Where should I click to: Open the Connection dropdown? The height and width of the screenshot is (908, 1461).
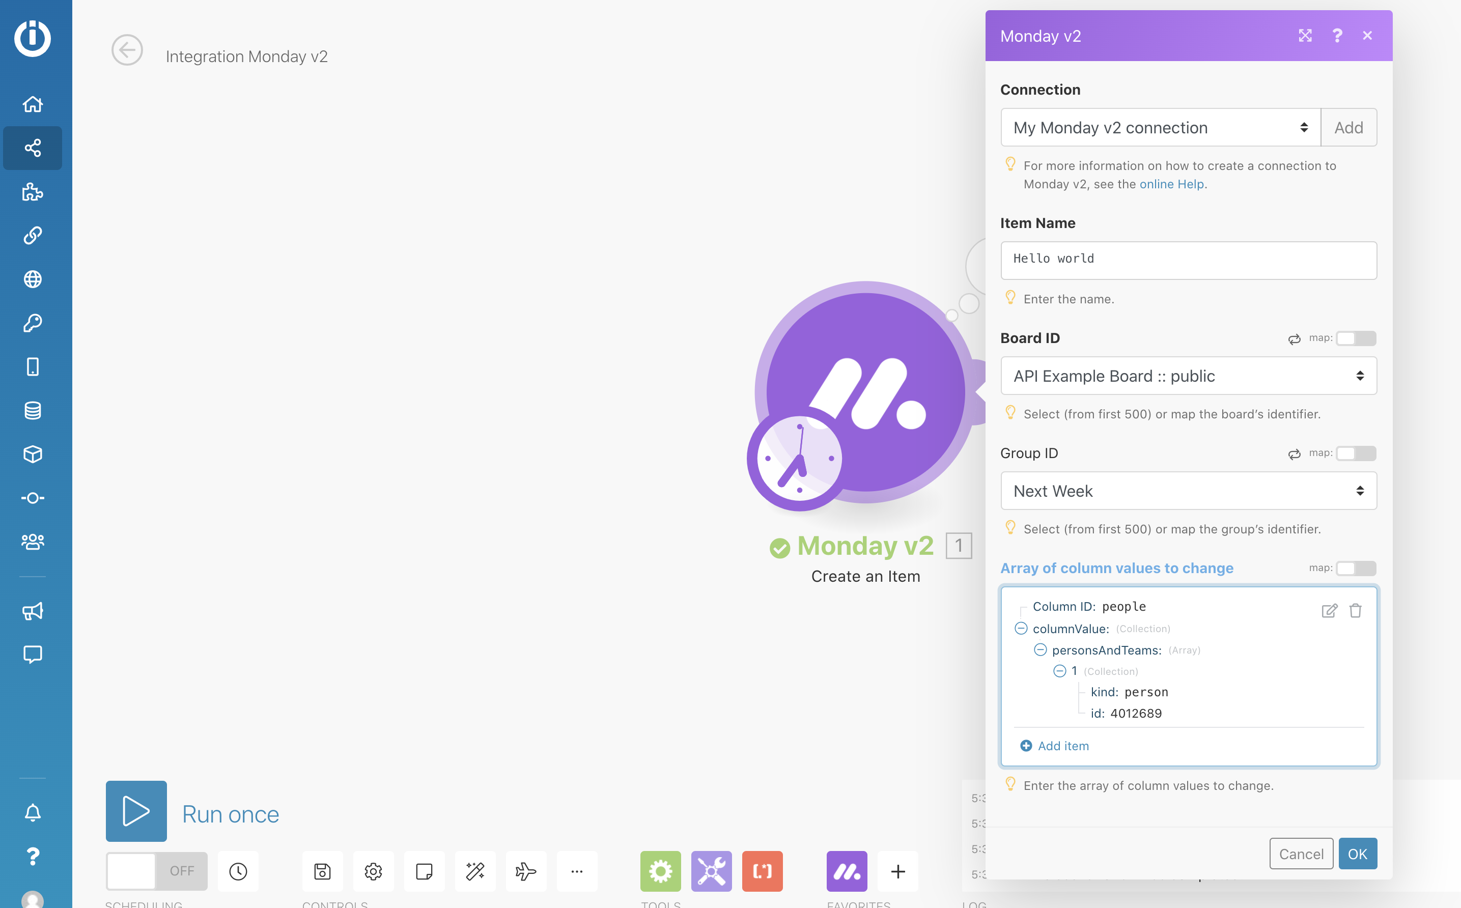tap(1161, 127)
